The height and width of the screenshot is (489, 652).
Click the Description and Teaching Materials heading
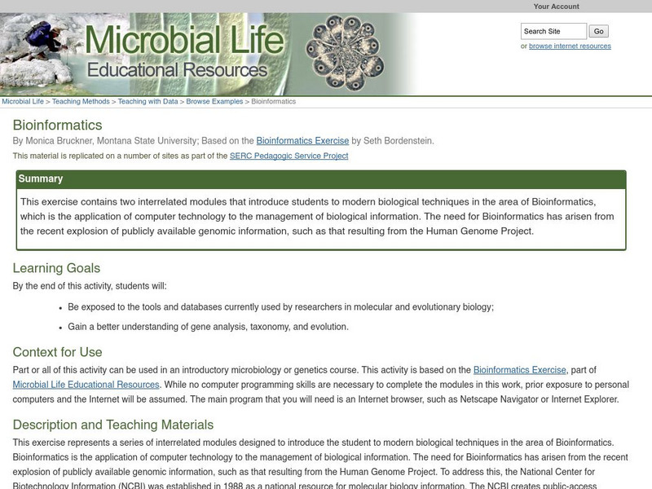click(113, 425)
